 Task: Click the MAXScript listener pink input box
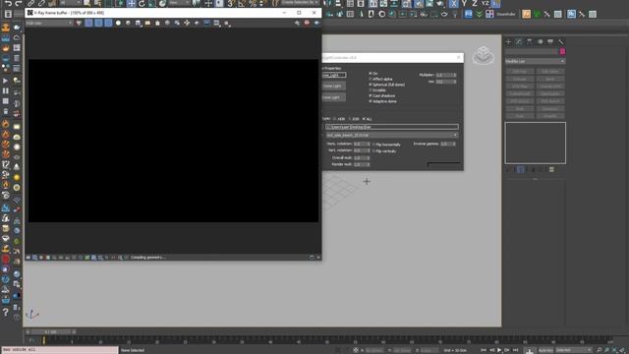[x=60, y=350]
